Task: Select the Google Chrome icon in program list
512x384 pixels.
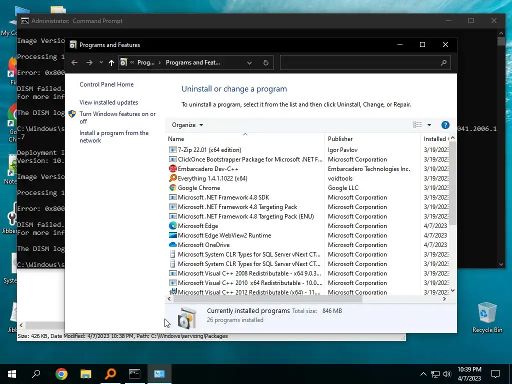Action: tap(172, 188)
